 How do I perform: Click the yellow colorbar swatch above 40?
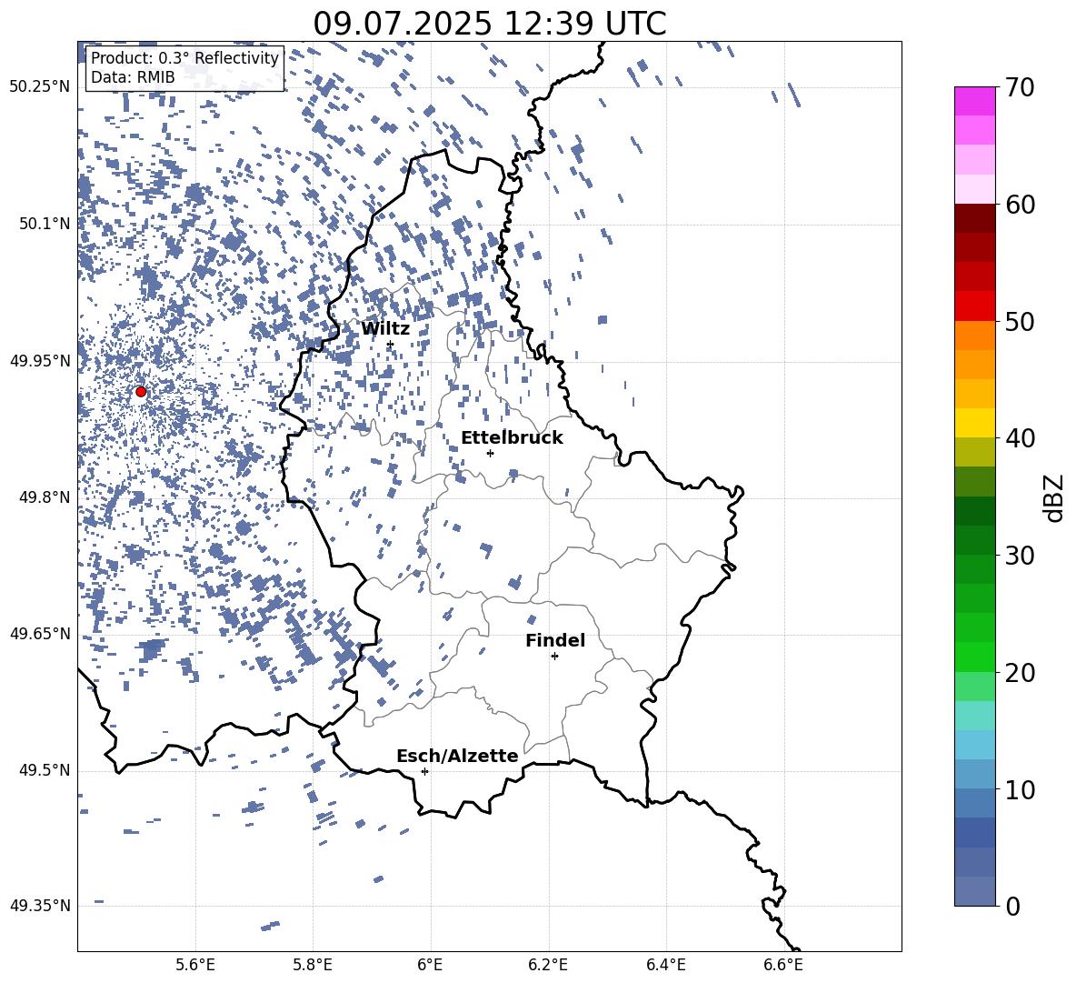coord(975,423)
